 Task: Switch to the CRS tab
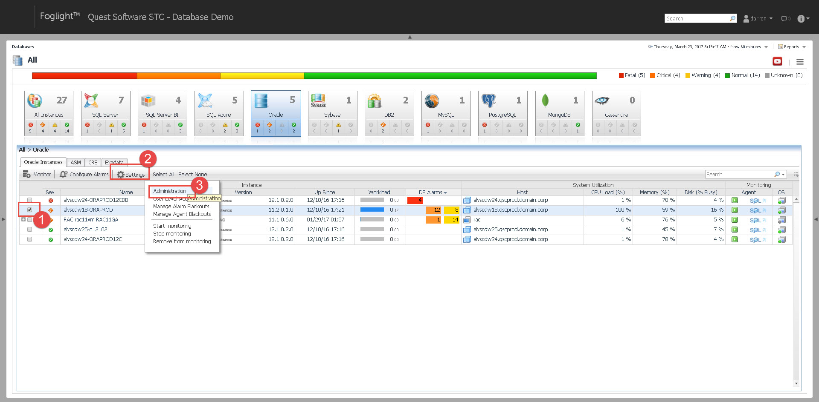point(93,163)
